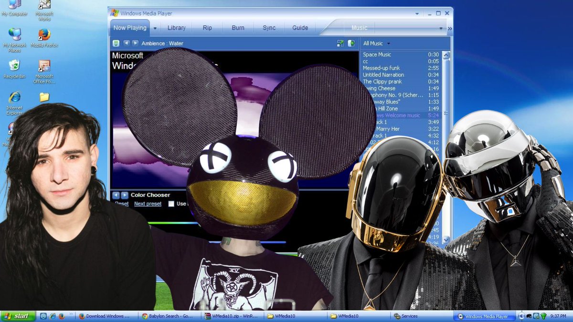This screenshot has height=322, width=573.
Task: Open Microsoft Office PowerPoint desktop shortcut
Action: click(x=44, y=72)
